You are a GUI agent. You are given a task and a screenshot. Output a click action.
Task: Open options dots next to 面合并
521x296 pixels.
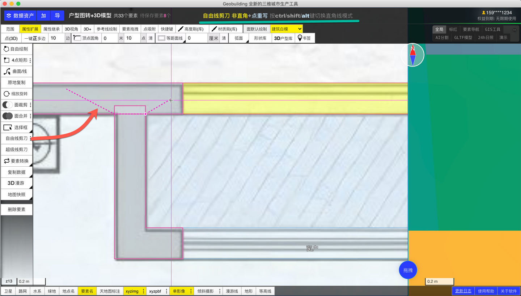(x=30, y=116)
